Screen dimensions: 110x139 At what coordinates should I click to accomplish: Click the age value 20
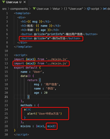tap(46, 93)
